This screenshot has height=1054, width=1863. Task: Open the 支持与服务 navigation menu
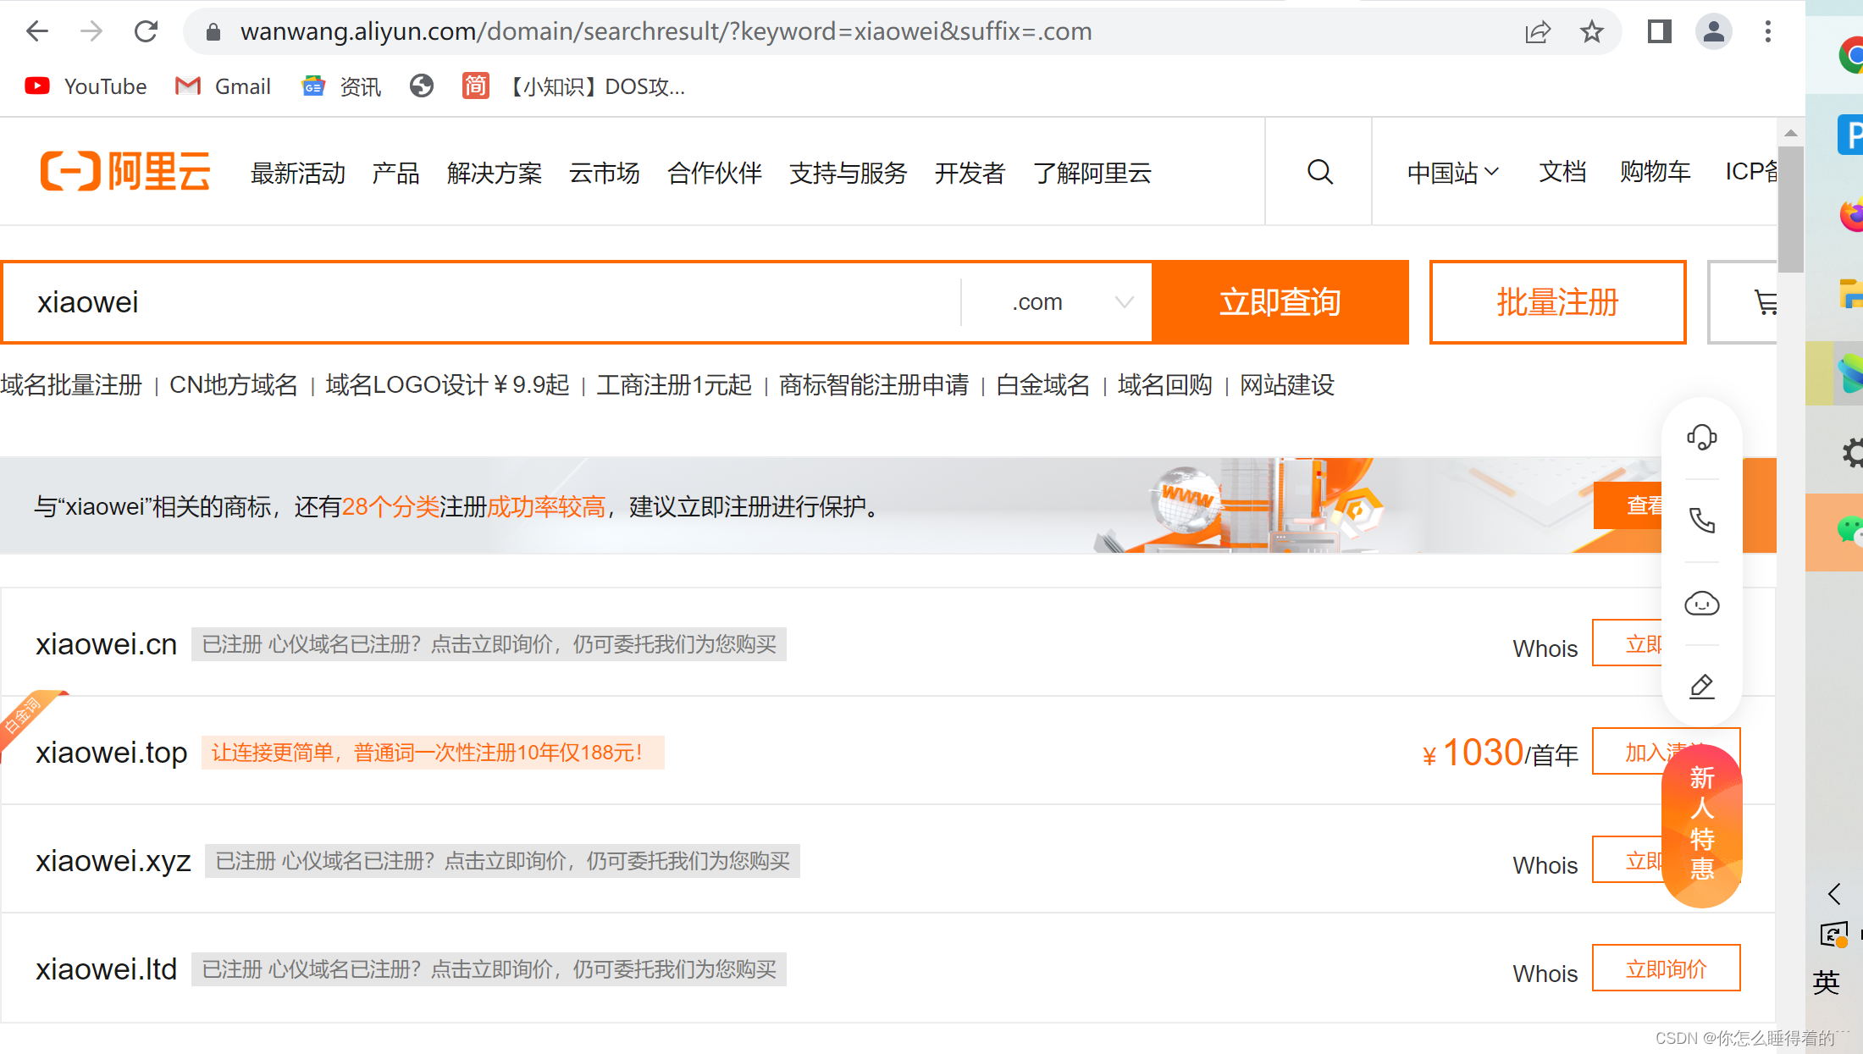848,173
